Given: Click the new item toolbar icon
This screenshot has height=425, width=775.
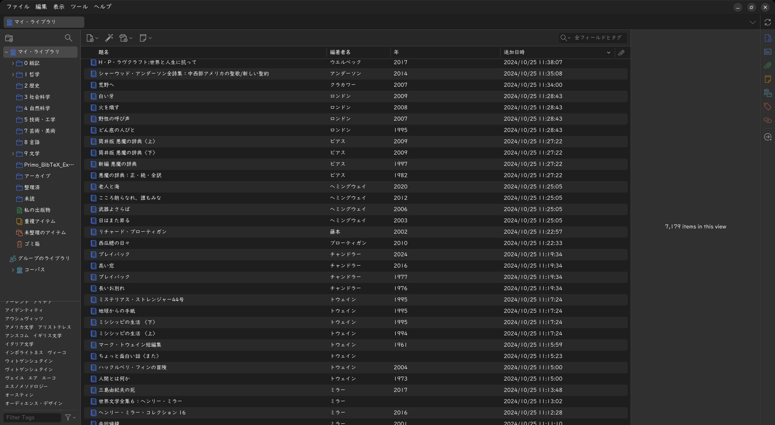Looking at the screenshot, I should click(90, 38).
